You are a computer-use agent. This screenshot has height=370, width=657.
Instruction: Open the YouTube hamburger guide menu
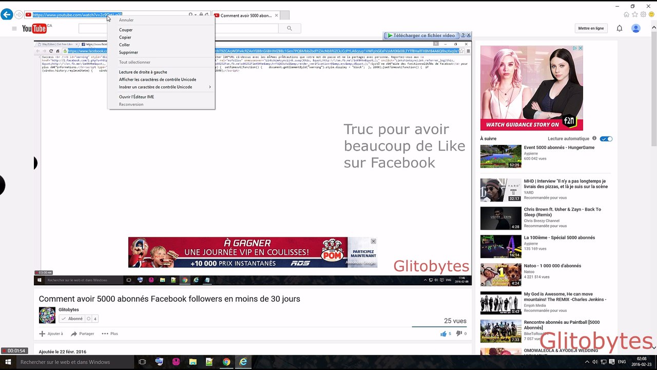14,29
